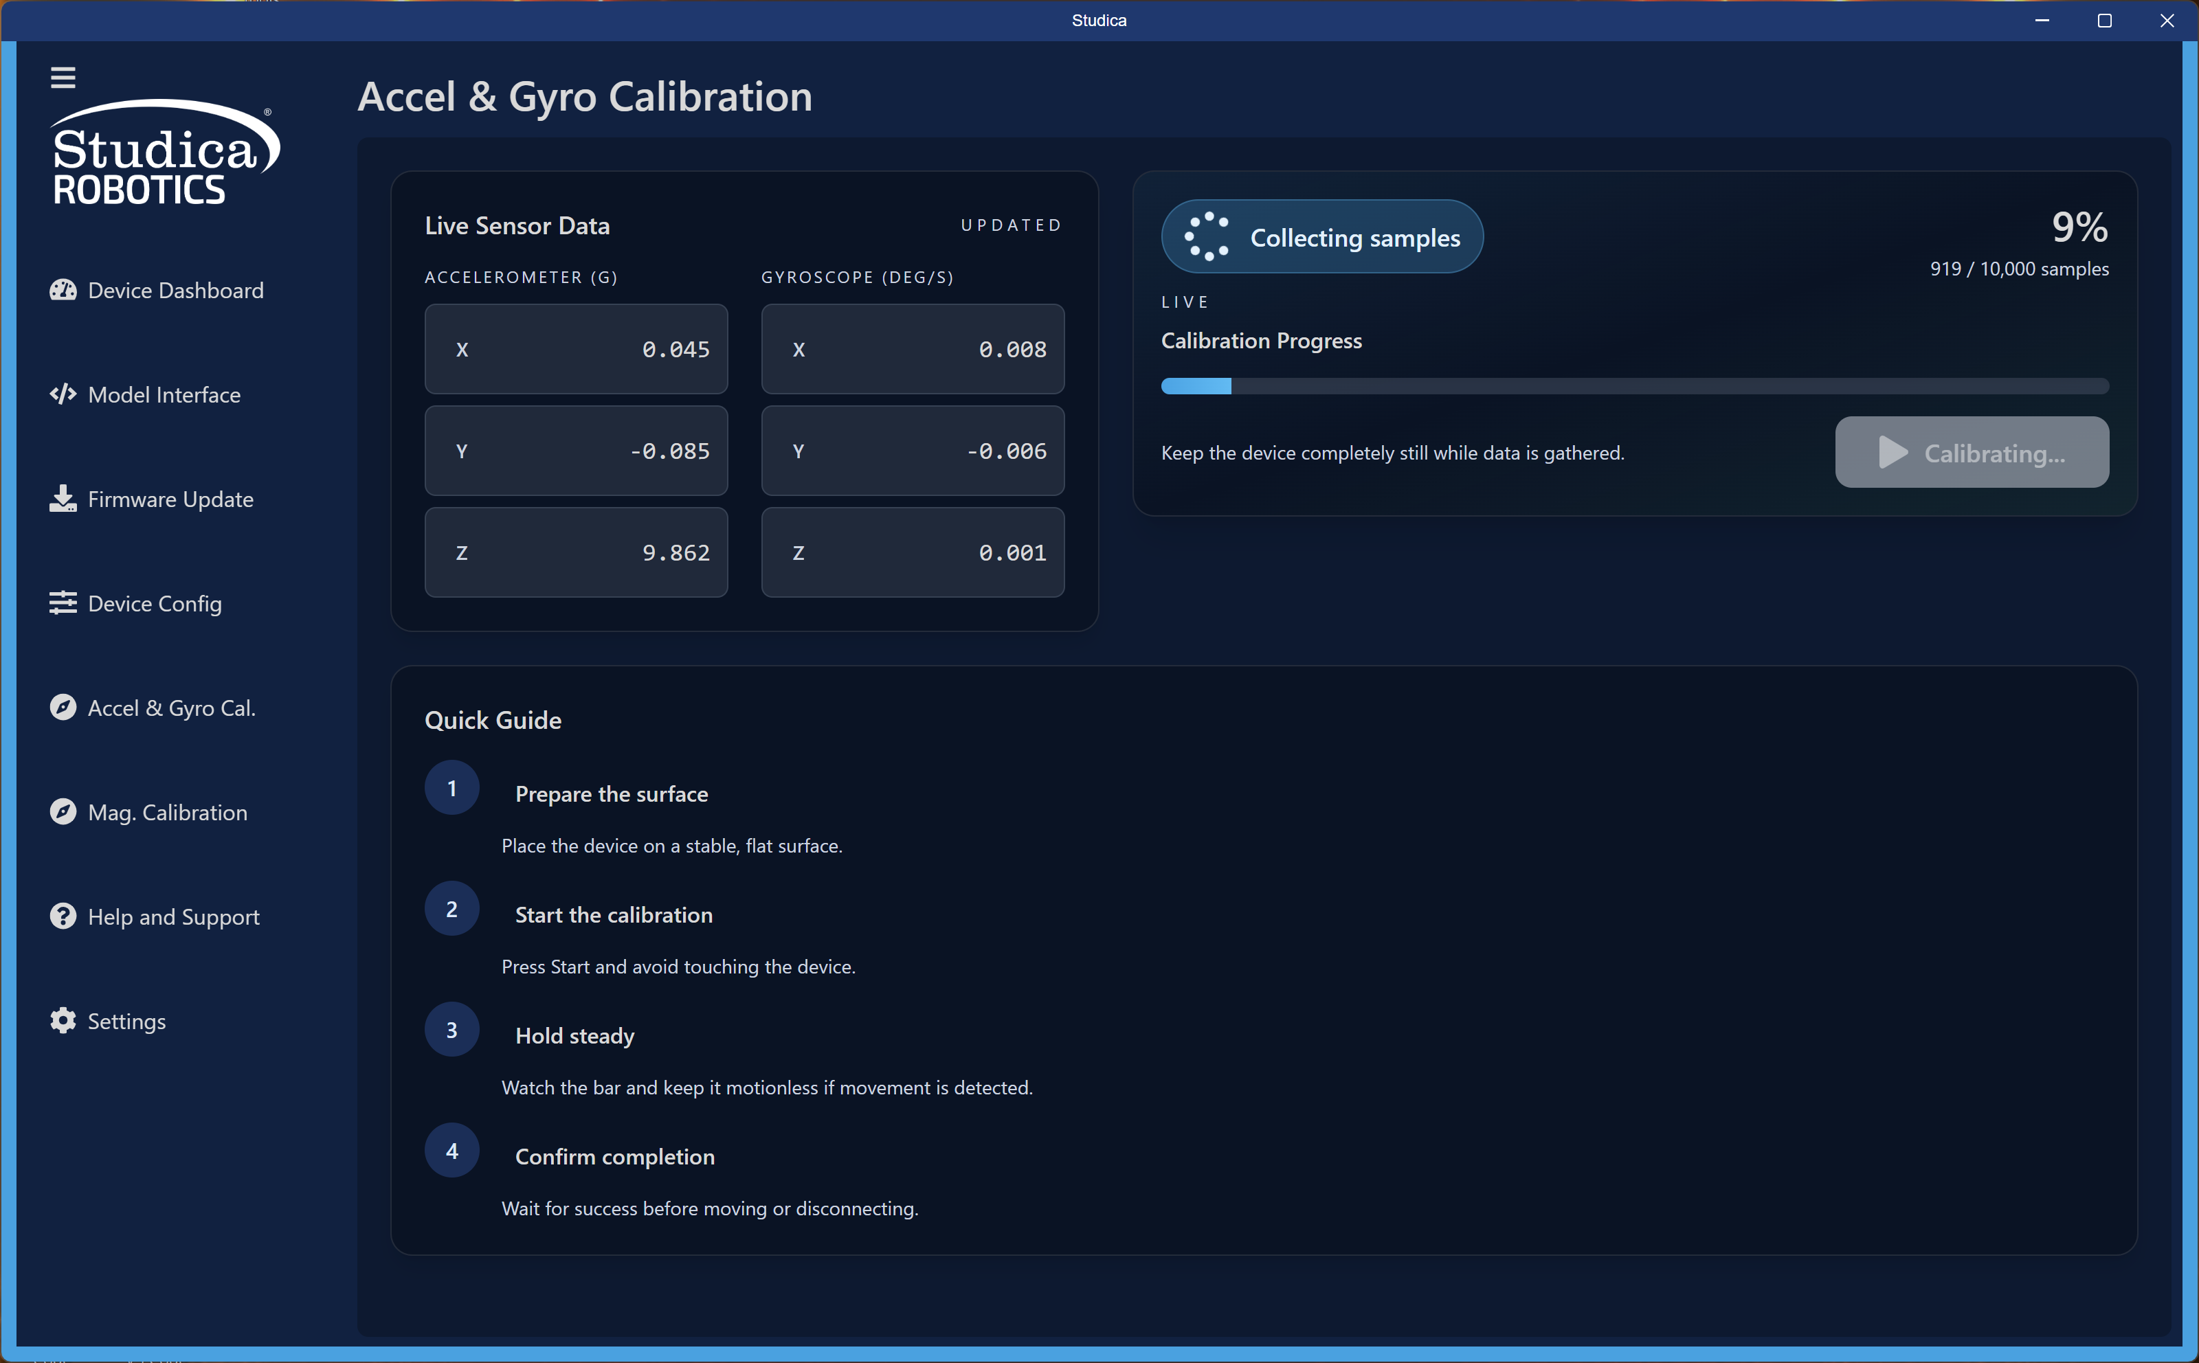The height and width of the screenshot is (1363, 2199).
Task: Click the Device Config sliders icon
Action: (x=63, y=603)
